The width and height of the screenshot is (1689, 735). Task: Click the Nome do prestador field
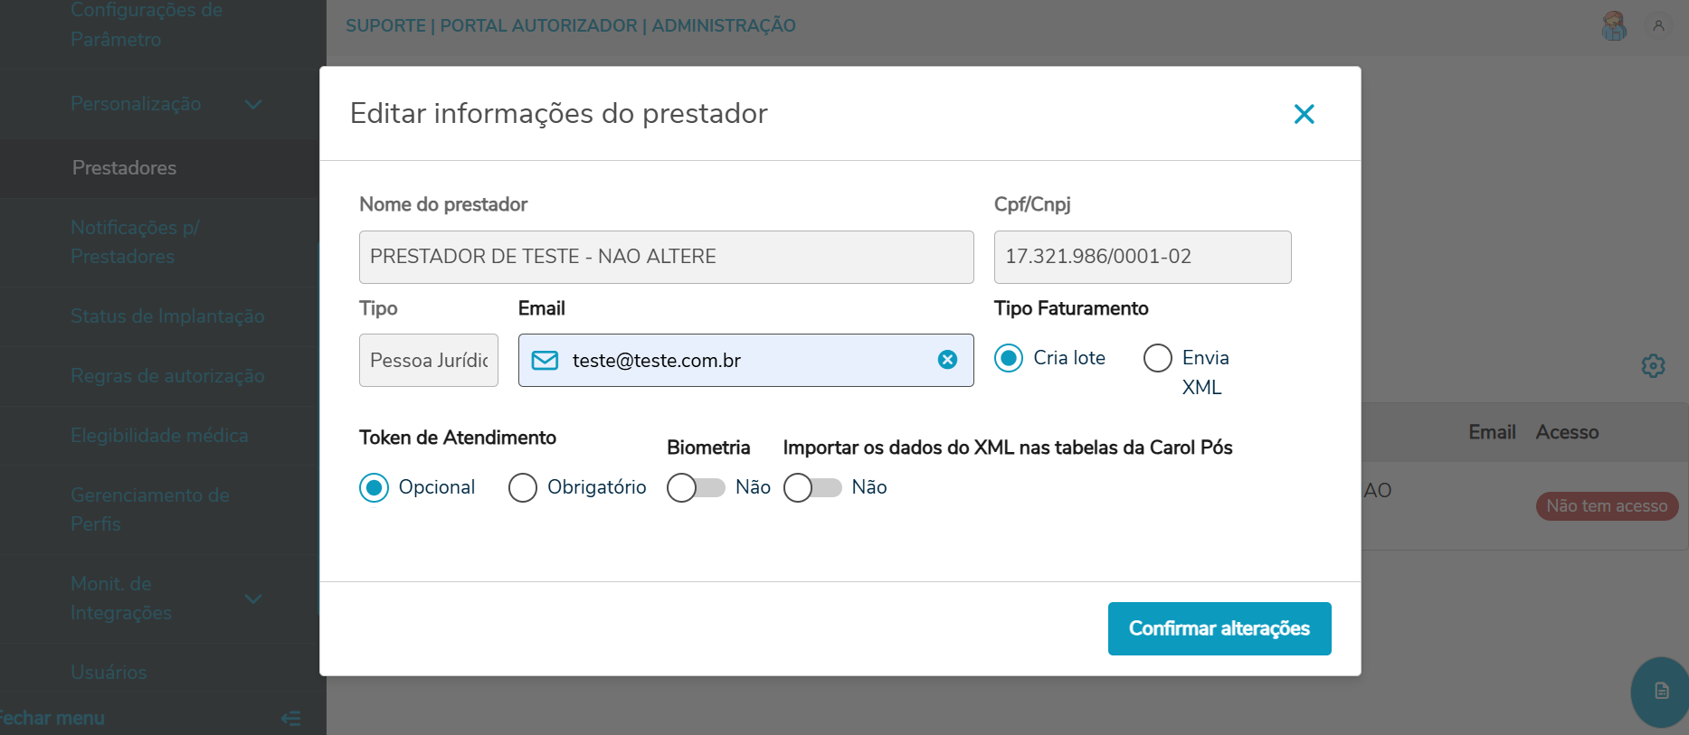coord(666,257)
